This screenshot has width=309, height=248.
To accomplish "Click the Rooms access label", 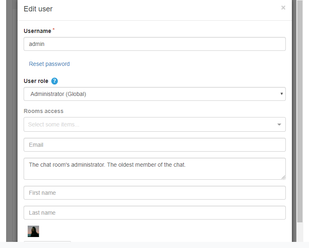I will [44, 111].
